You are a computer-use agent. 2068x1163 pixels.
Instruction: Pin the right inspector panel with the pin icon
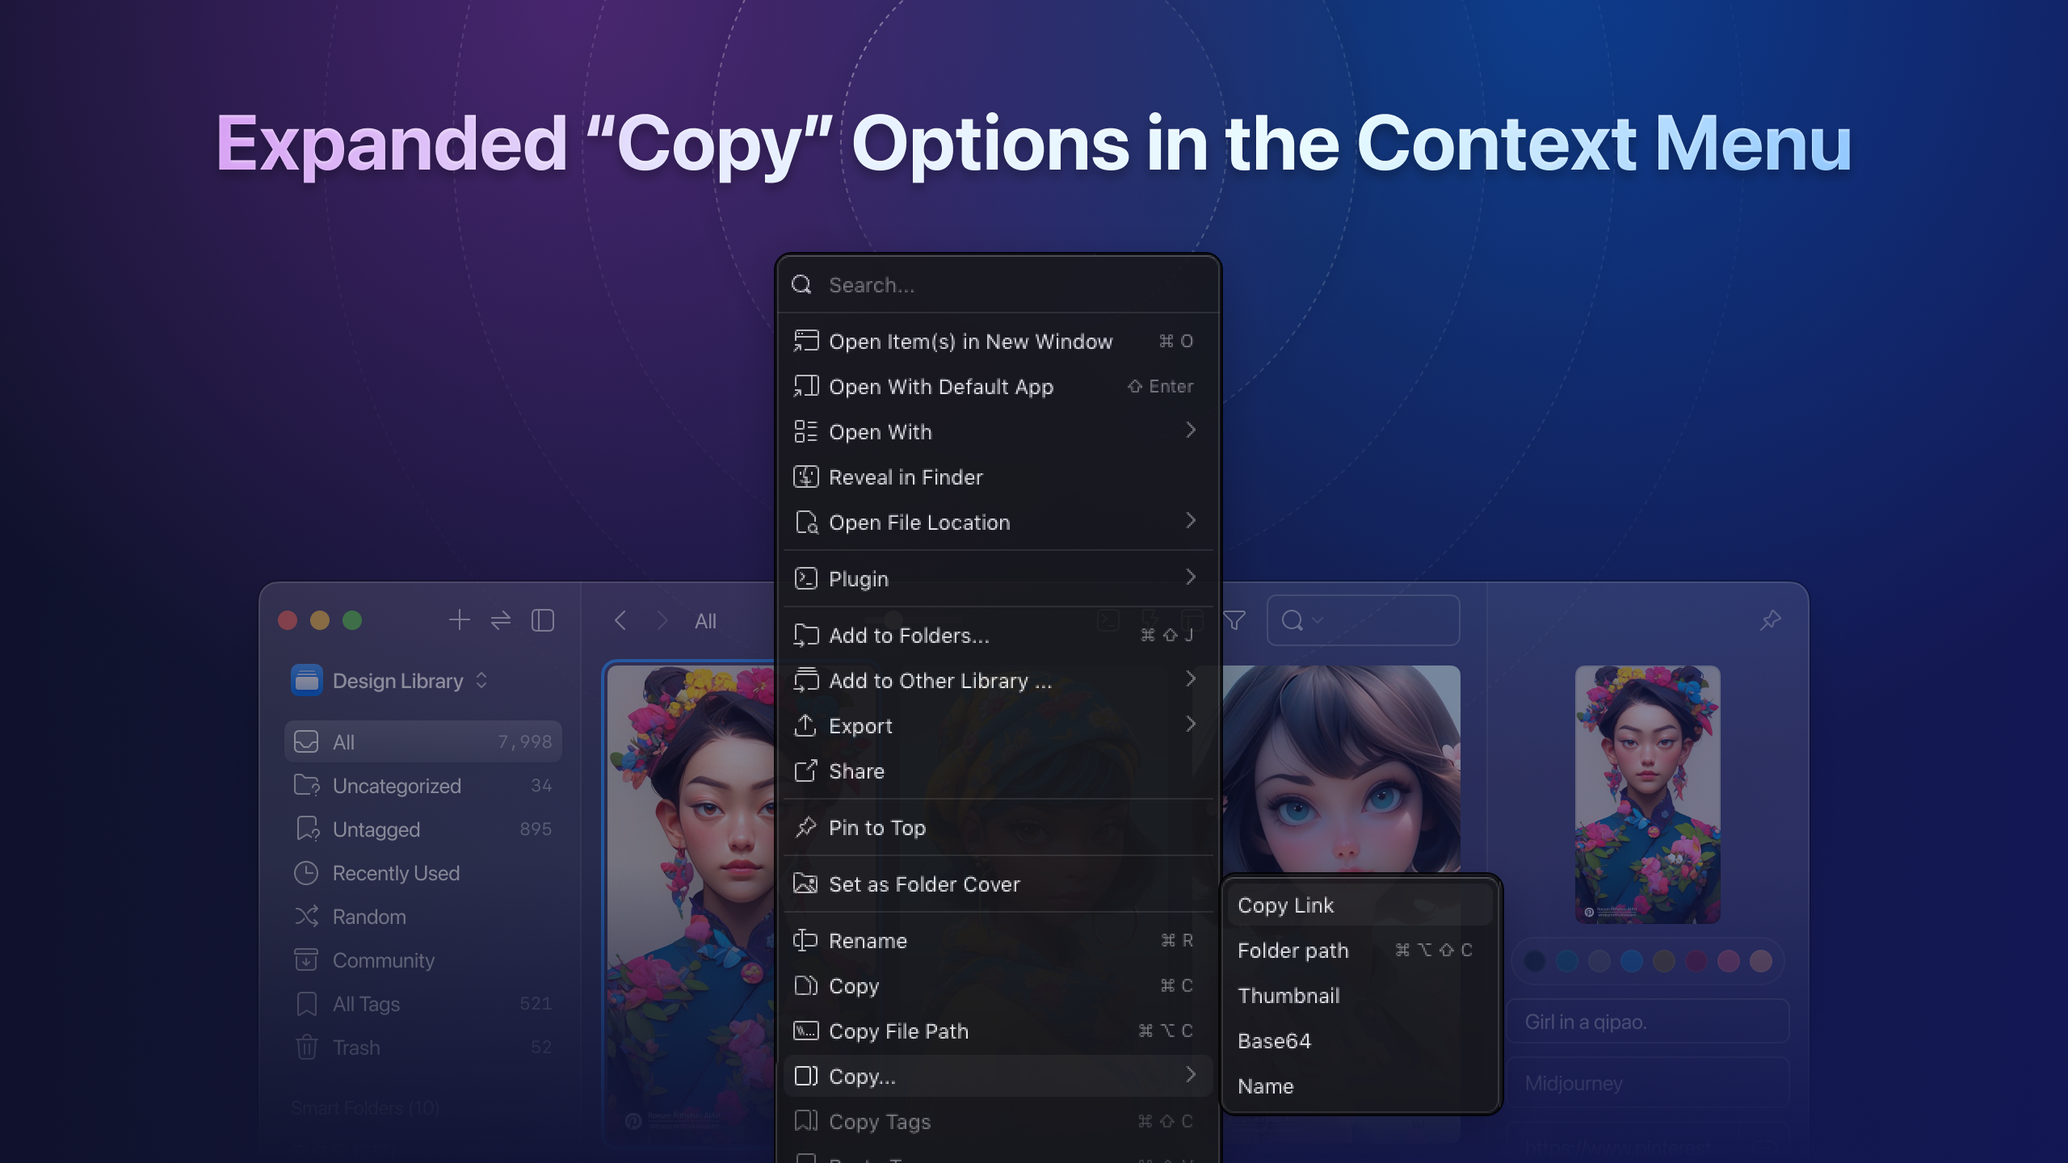(x=1770, y=620)
